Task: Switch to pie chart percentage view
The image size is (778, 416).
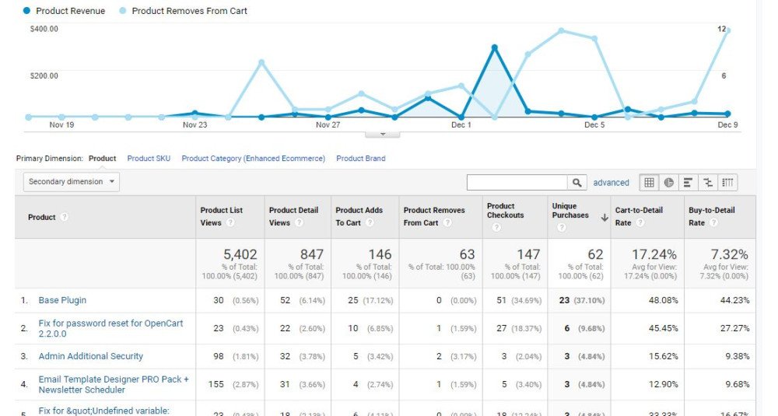Action: pyautogui.click(x=669, y=183)
